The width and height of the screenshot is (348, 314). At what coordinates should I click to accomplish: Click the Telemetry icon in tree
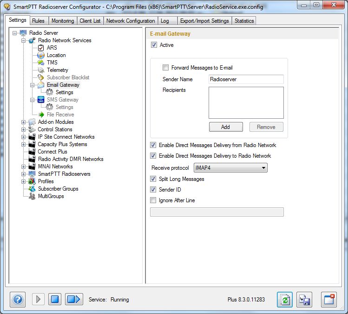pos(41,70)
